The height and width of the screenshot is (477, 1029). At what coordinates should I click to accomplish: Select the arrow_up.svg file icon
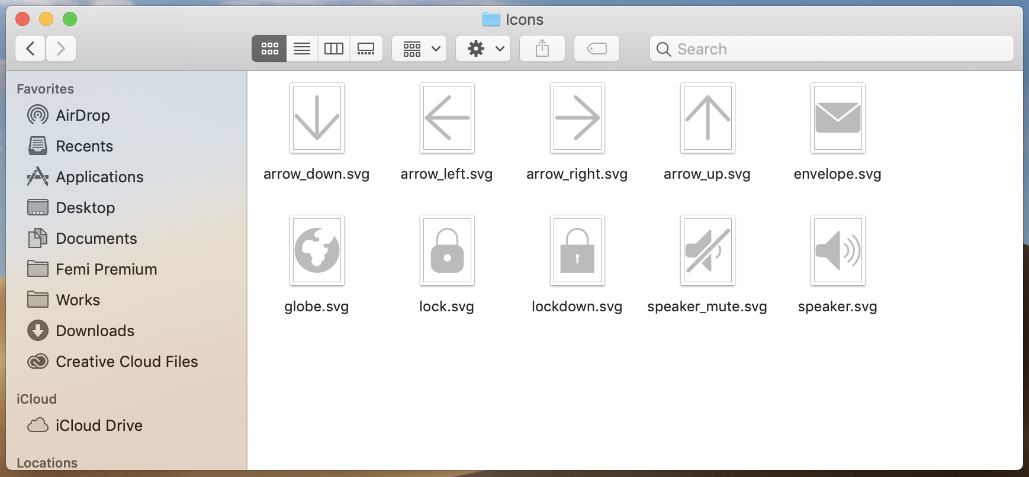coord(708,118)
